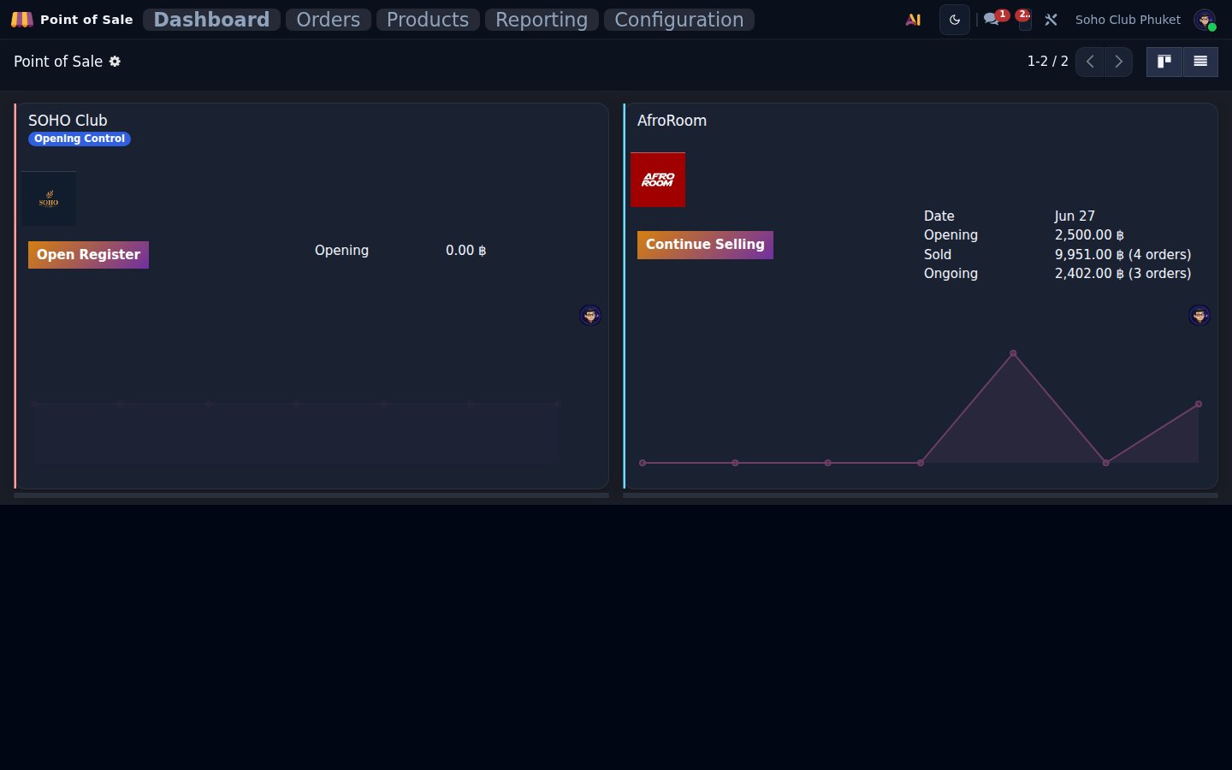Click the user avatar on SOHO Club card
Viewport: 1232px width, 770px height.
point(590,316)
